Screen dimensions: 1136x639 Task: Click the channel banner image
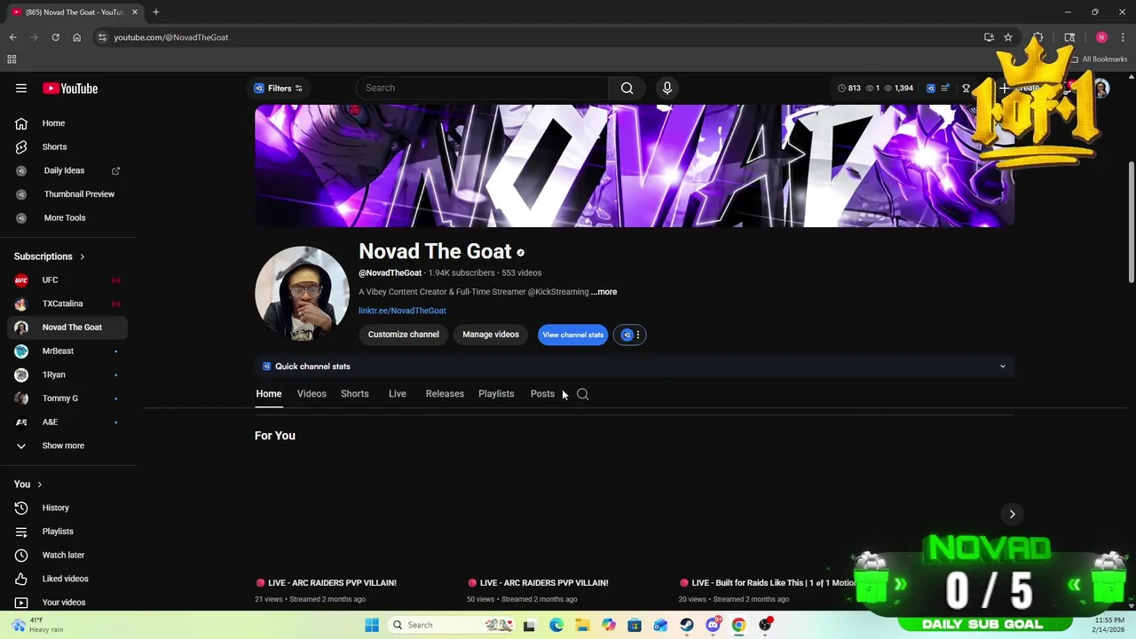tap(634, 166)
